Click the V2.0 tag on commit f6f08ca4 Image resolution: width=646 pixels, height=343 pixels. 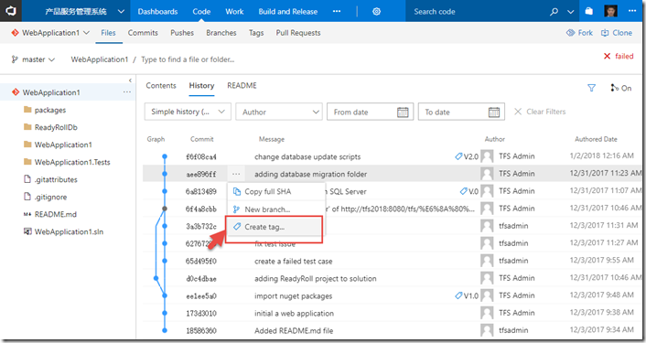[x=467, y=156]
